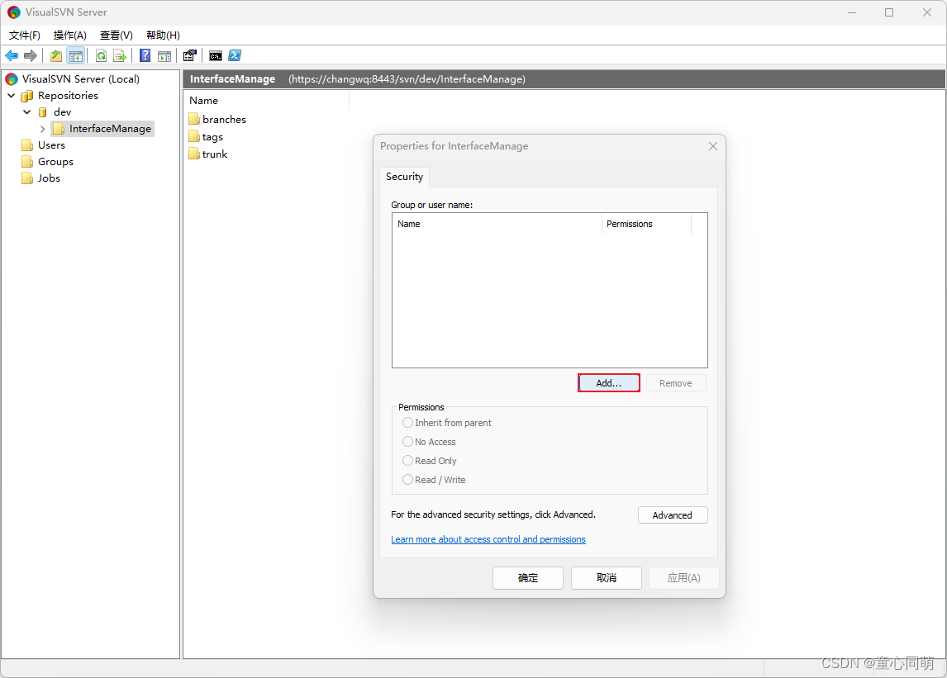Open the 查看(V) menu
947x678 pixels.
116,35
